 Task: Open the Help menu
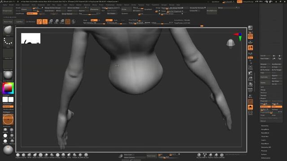tap(178, 5)
